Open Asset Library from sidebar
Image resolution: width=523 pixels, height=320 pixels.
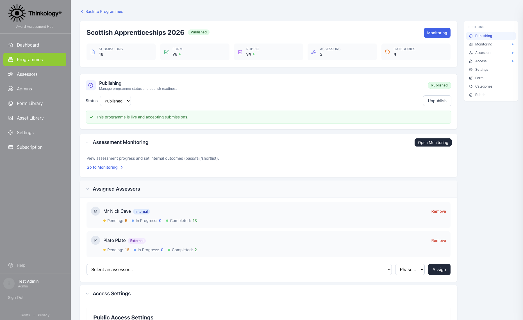pos(35,118)
